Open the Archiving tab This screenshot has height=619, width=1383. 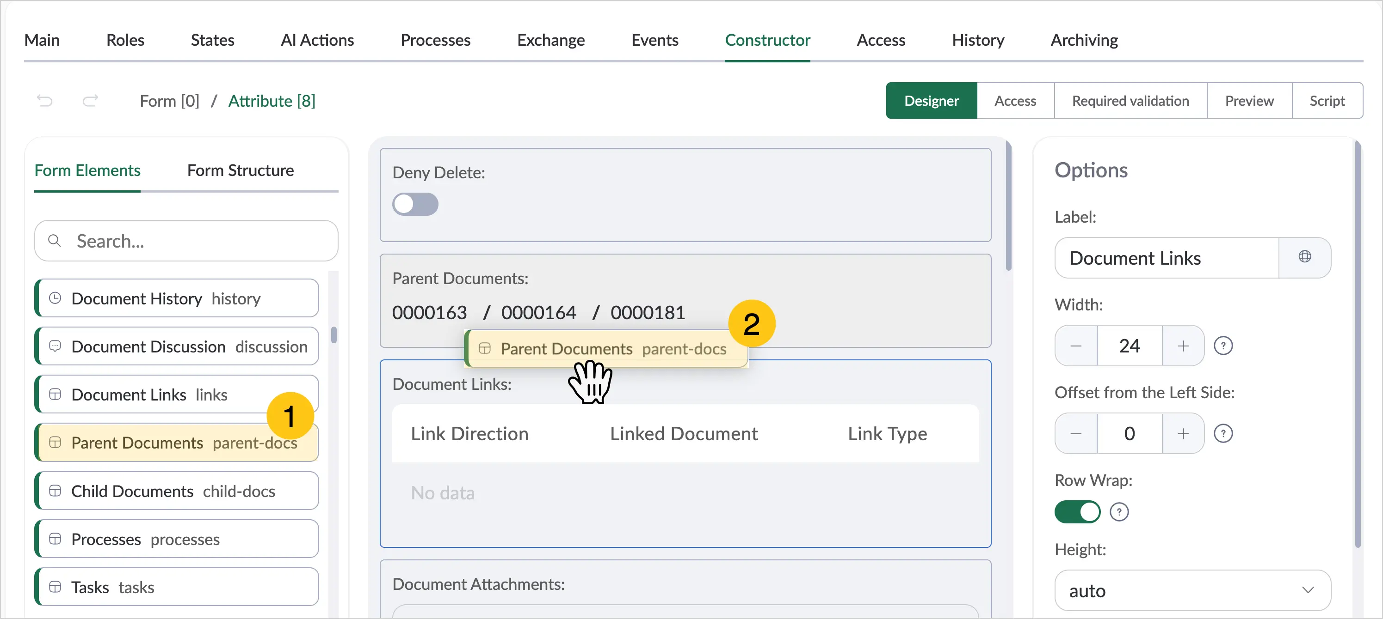[x=1084, y=40]
